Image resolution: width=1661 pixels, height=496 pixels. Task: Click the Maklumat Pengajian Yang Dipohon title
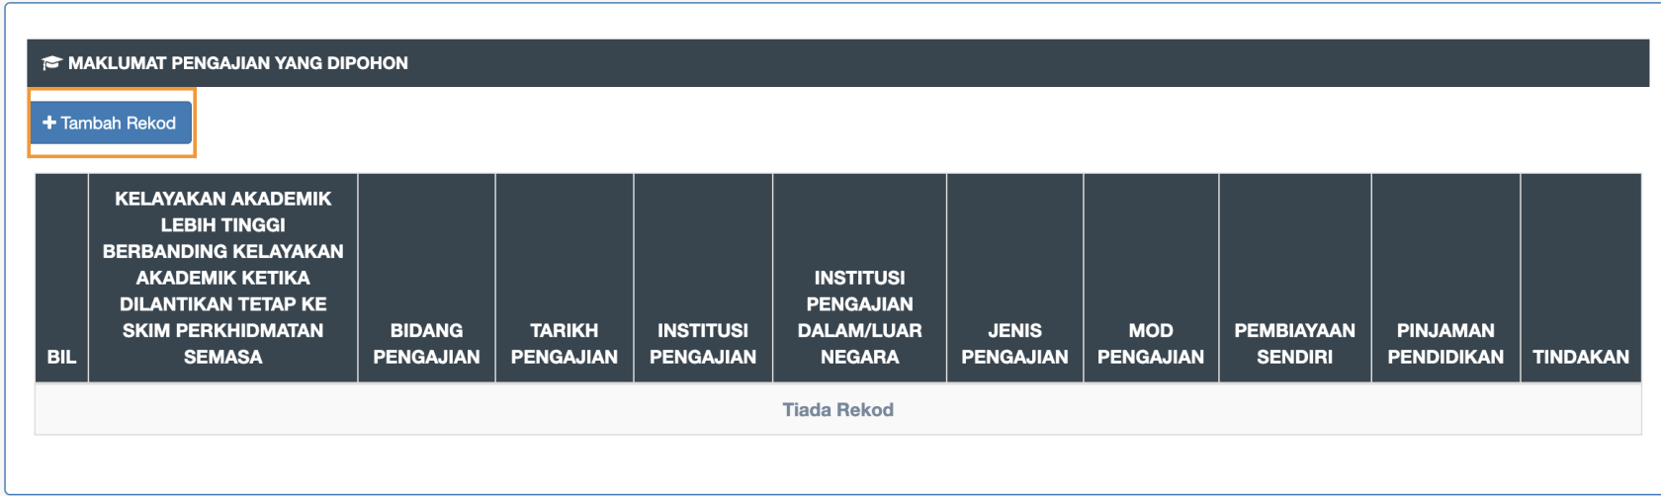point(237,63)
